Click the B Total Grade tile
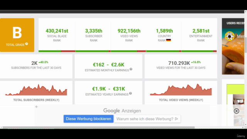The height and width of the screenshot is (139, 247). [x=17, y=35]
